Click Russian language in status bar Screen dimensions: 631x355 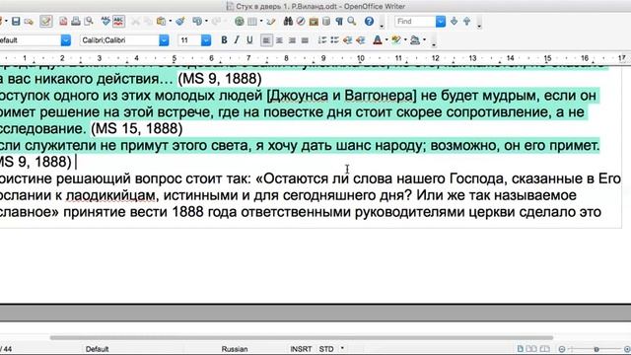[235, 349]
